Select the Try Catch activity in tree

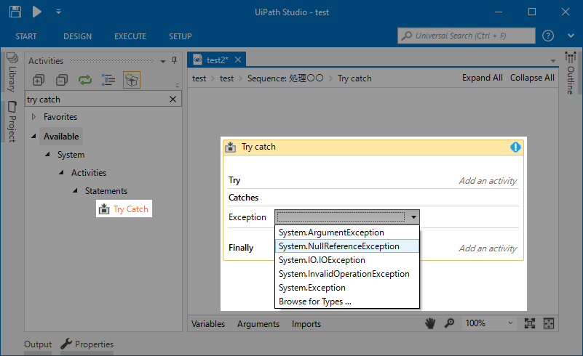[124, 209]
